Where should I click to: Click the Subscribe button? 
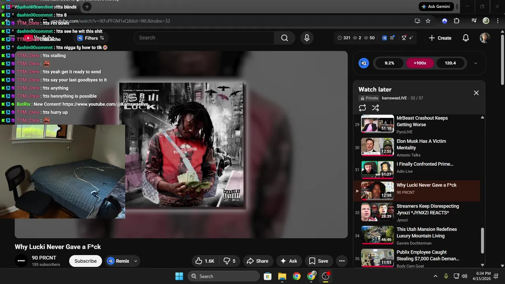click(x=86, y=261)
